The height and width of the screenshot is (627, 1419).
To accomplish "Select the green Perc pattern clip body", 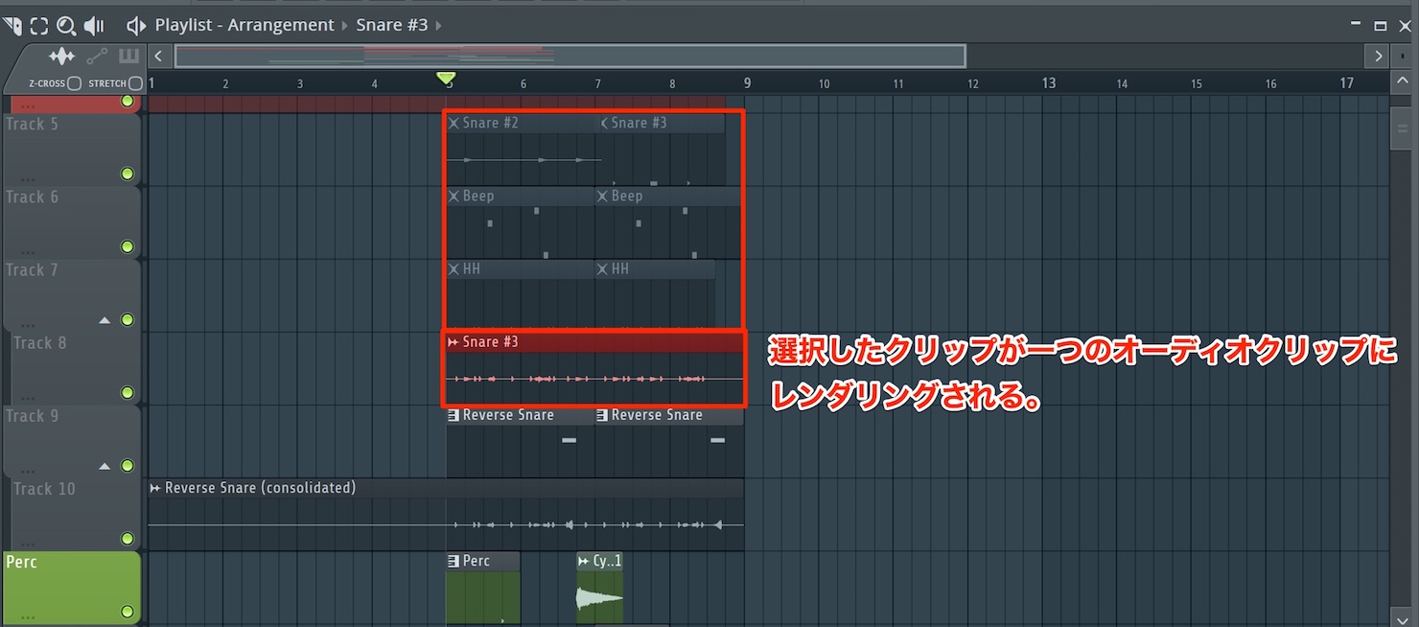I will coord(483,598).
